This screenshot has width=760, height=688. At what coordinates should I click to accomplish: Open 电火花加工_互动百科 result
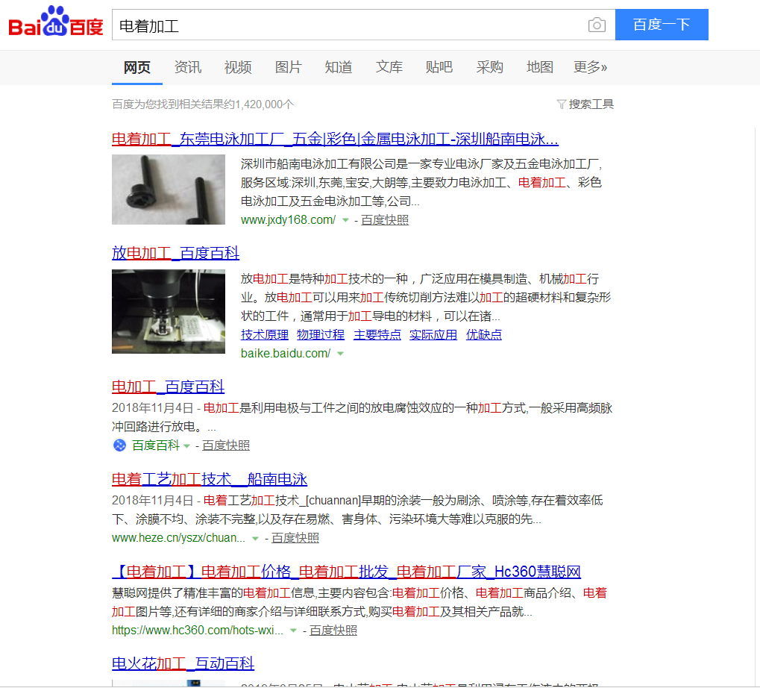point(183,664)
